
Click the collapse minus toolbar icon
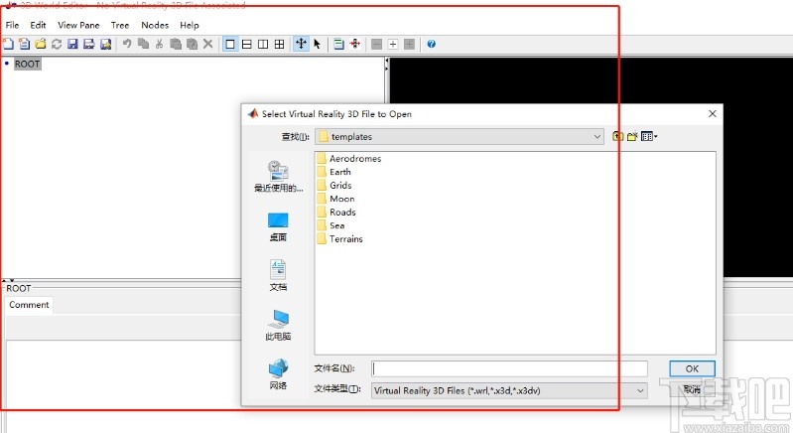377,44
